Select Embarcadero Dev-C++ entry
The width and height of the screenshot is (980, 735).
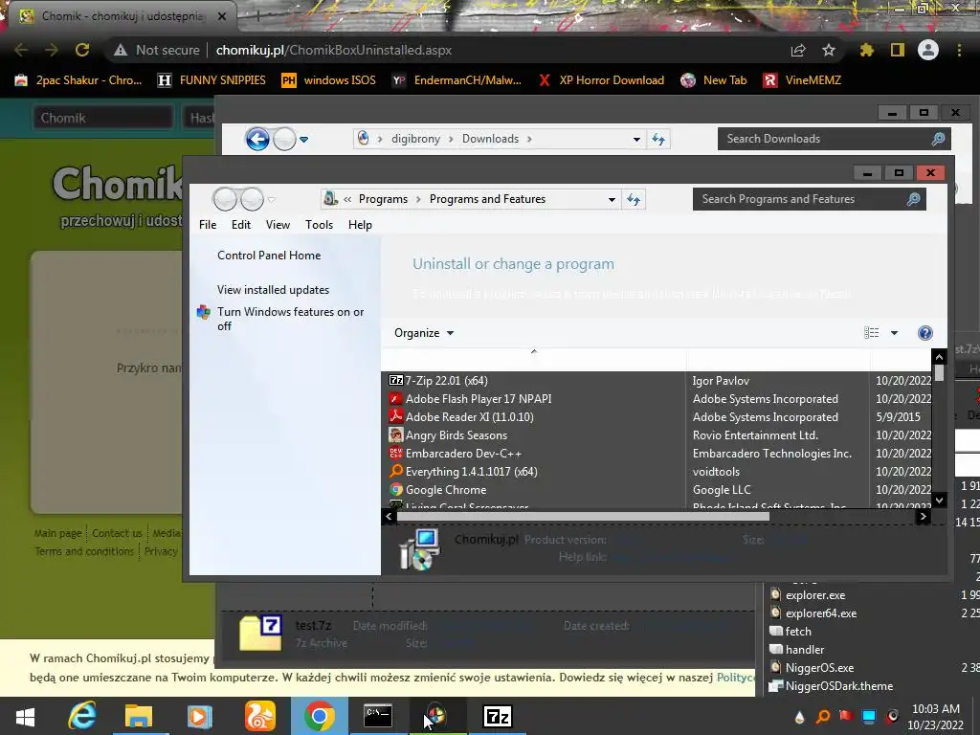[x=463, y=453]
